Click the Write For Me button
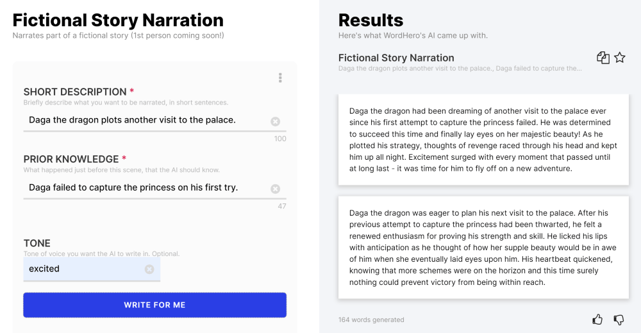This screenshot has height=333, width=641. 154,305
